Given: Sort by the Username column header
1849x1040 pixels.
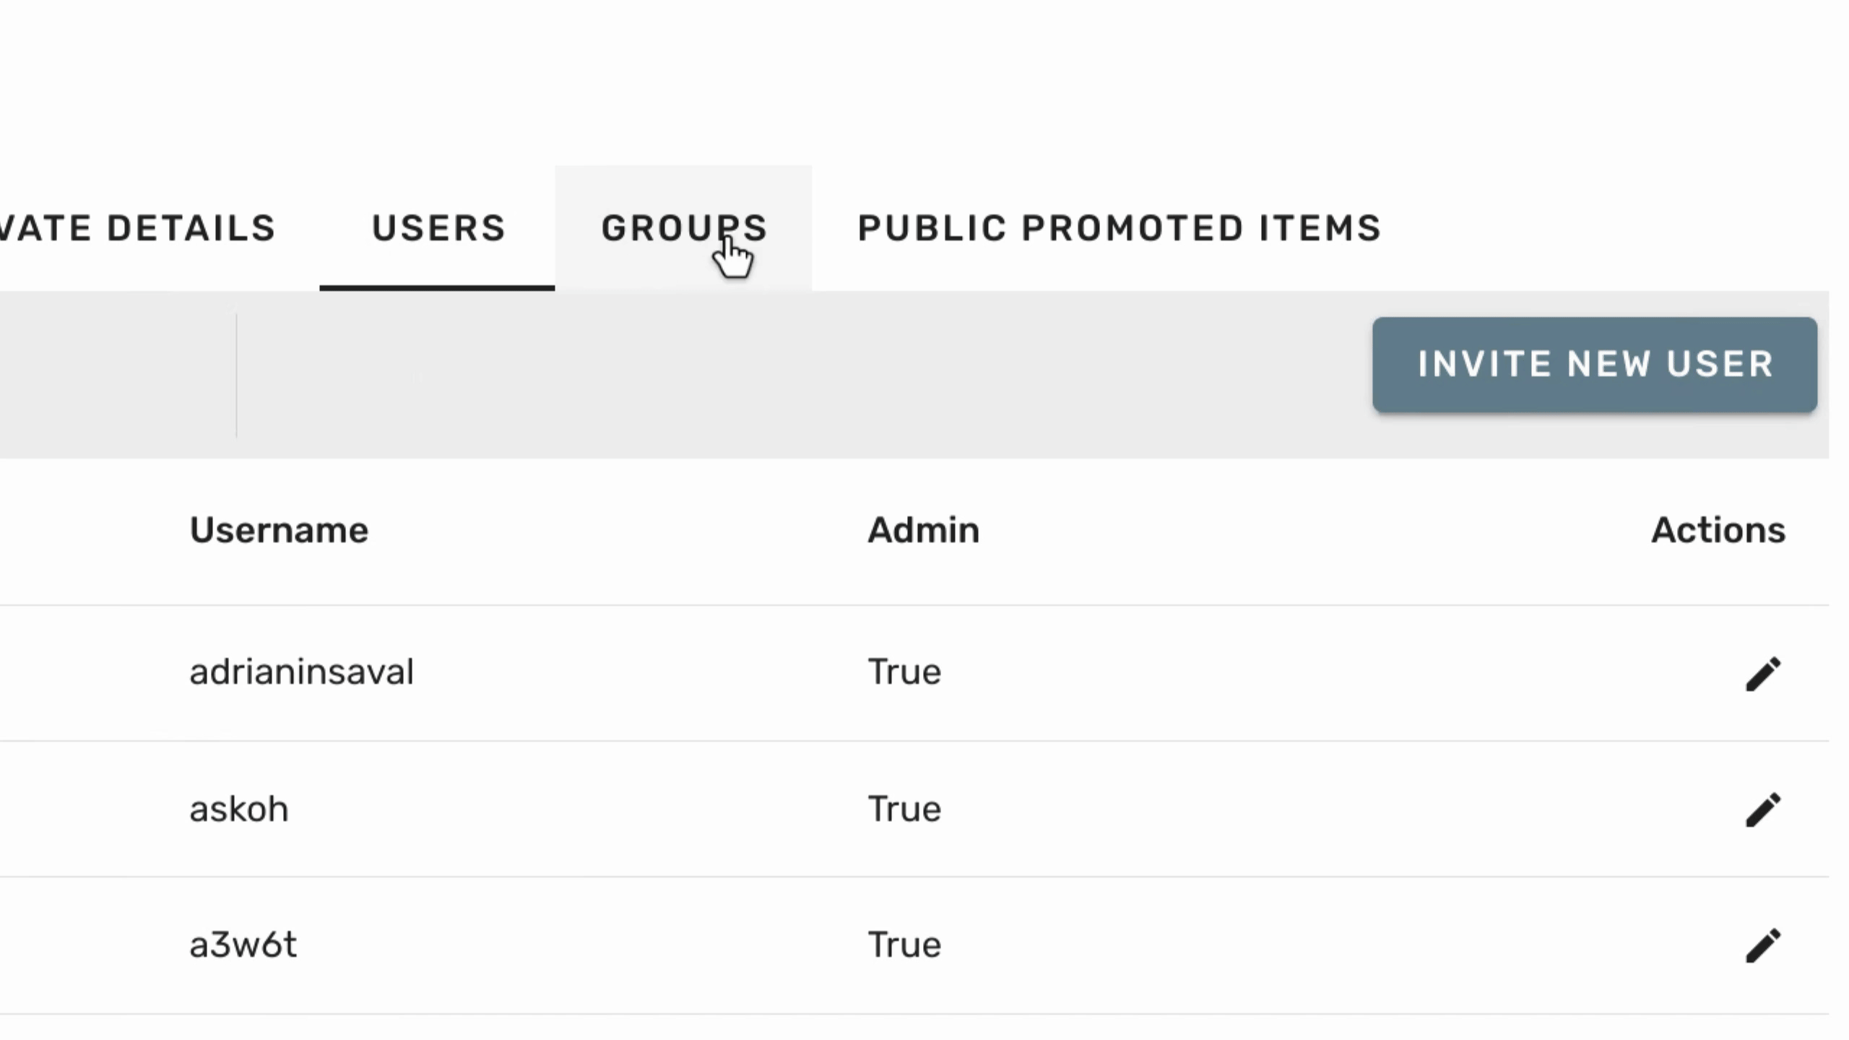Looking at the screenshot, I should pyautogui.click(x=279, y=530).
